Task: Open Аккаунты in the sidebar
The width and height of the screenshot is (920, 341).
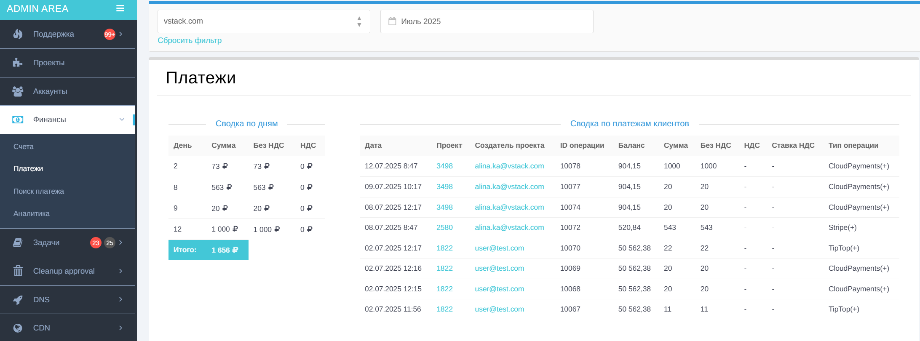Action: [68, 91]
